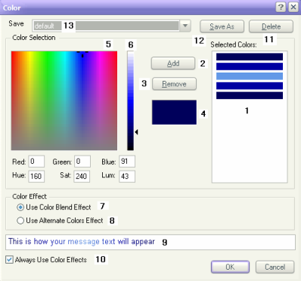Image resolution: width=301 pixels, height=281 pixels.
Task: Click the Delete preset button
Action: 271,26
